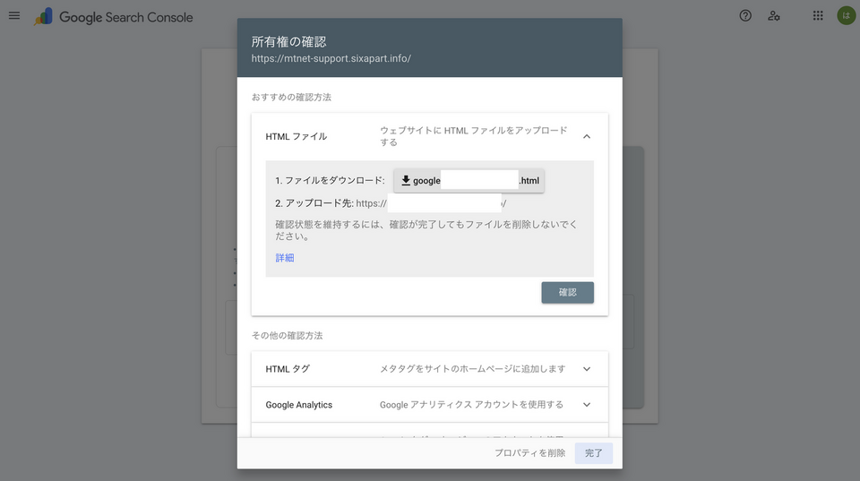Open the green account avatar
This screenshot has height=481, width=860.
point(847,16)
